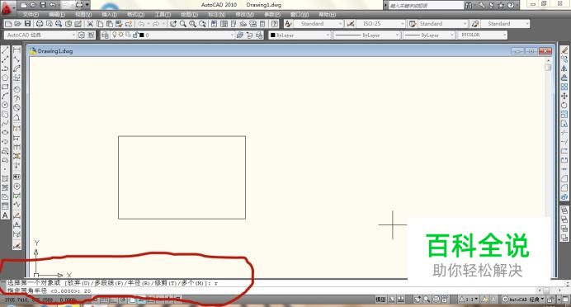Click Plot print icon in standard toolbar
The image size is (571, 307).
[40, 24]
